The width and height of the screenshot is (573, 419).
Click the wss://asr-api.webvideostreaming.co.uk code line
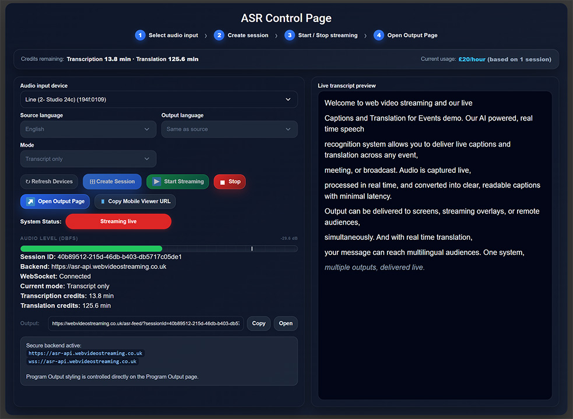pos(83,361)
